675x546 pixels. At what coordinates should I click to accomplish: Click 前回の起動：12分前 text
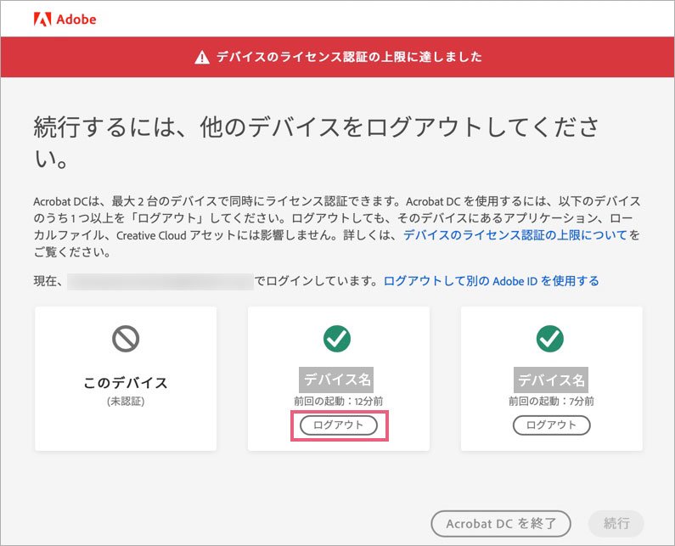click(x=339, y=402)
